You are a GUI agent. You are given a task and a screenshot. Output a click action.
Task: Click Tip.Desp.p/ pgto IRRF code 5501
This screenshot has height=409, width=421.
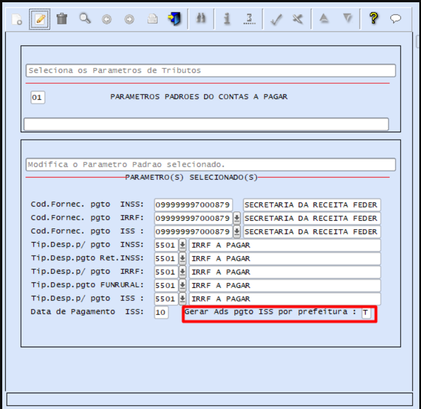[x=166, y=272]
